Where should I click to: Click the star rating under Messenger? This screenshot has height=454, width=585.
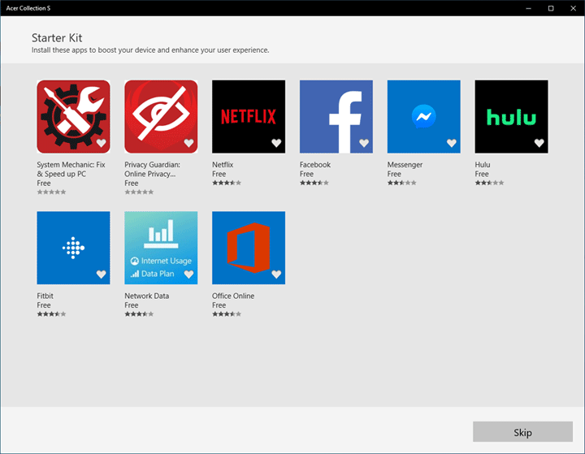(402, 183)
